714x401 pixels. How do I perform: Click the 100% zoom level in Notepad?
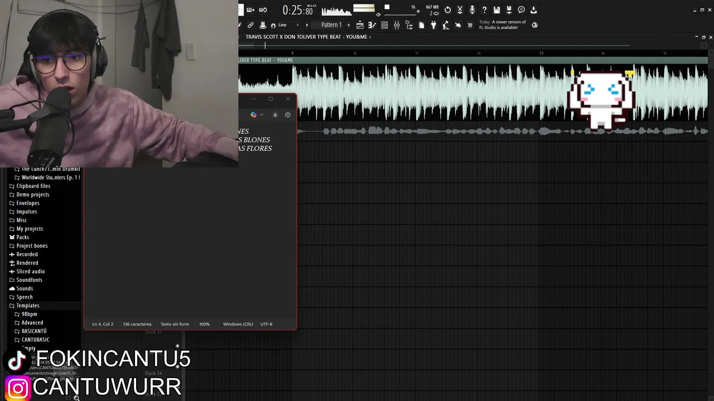tap(204, 324)
